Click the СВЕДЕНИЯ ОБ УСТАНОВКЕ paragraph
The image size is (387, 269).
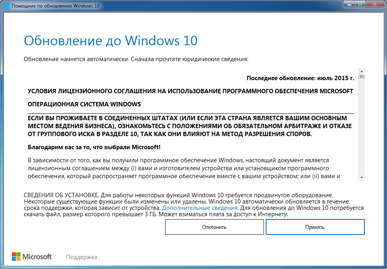(194, 205)
